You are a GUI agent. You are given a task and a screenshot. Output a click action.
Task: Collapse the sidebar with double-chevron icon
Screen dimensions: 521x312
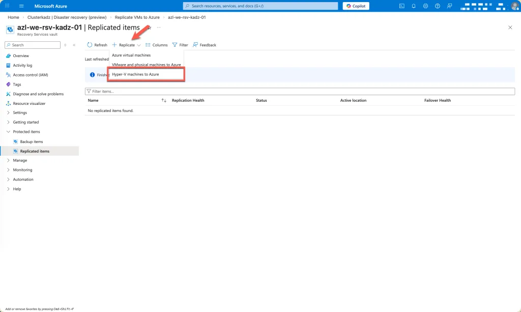tap(74, 45)
